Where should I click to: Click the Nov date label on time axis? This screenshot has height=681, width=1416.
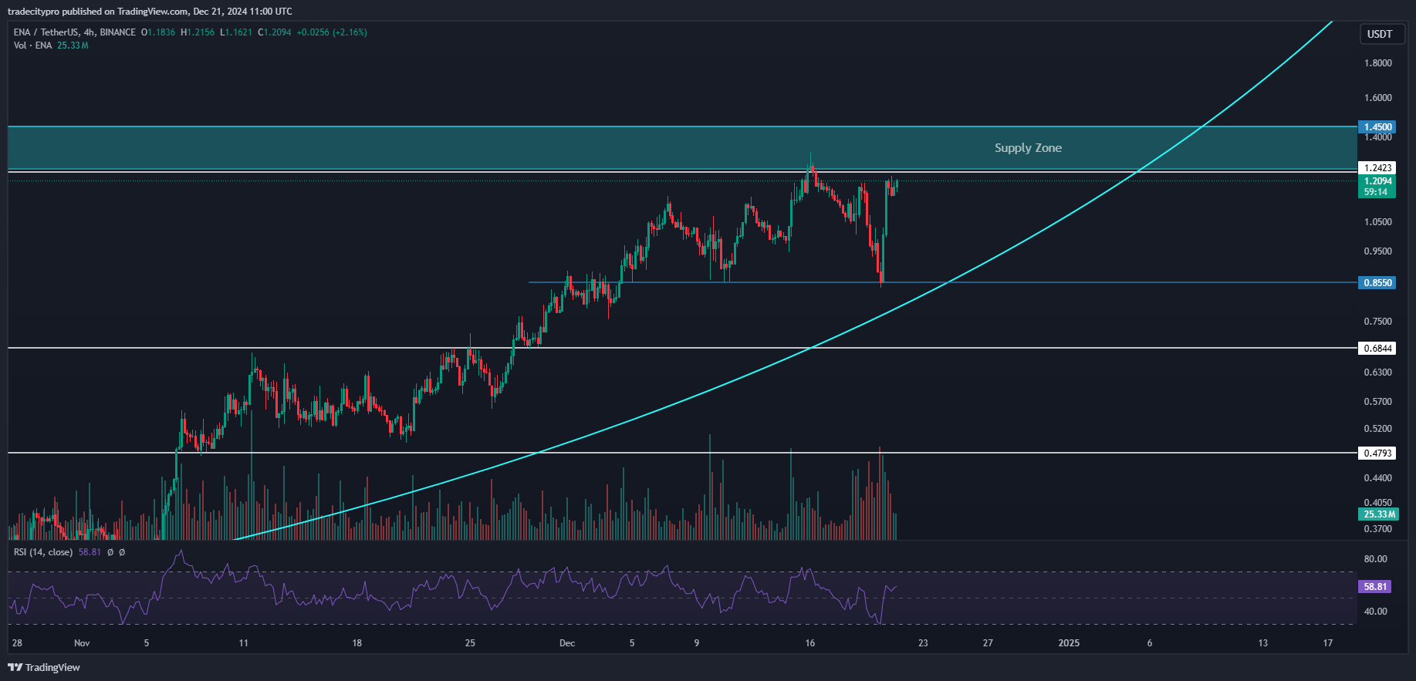tap(82, 643)
